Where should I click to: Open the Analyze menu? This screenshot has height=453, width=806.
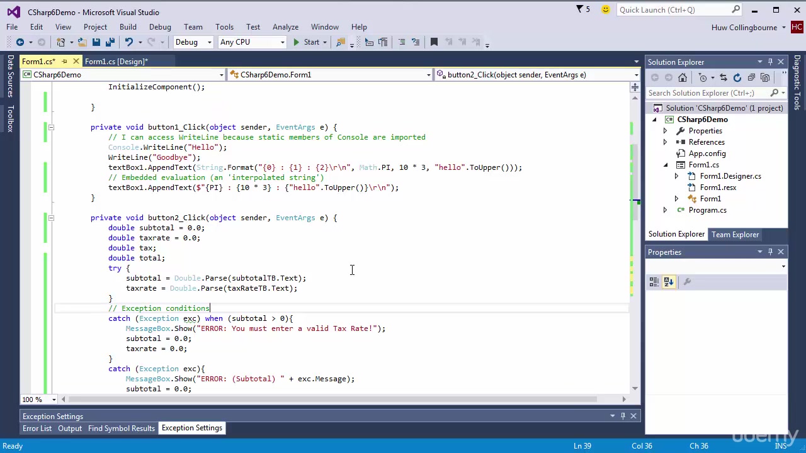pos(285,27)
